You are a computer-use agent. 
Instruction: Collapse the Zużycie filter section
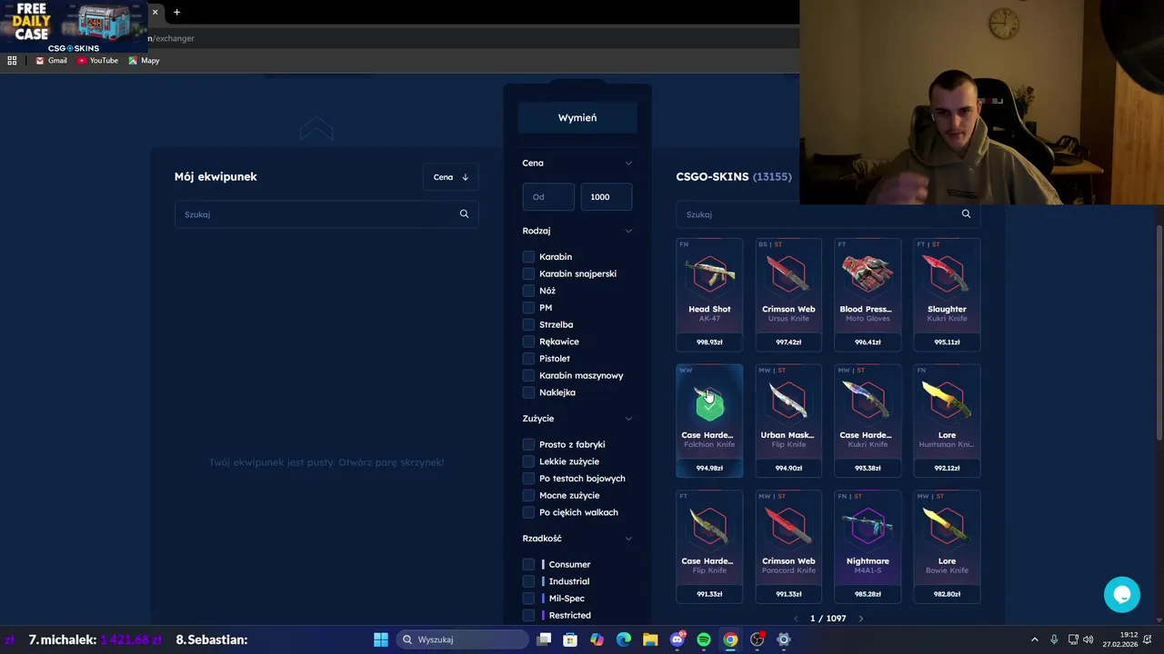click(628, 419)
